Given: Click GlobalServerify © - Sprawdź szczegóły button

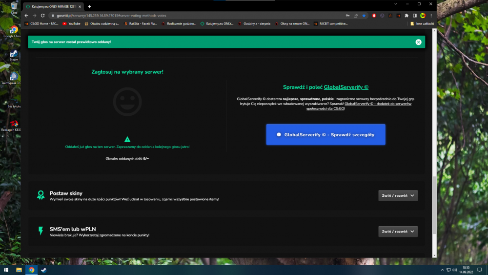Looking at the screenshot, I should coord(326,134).
